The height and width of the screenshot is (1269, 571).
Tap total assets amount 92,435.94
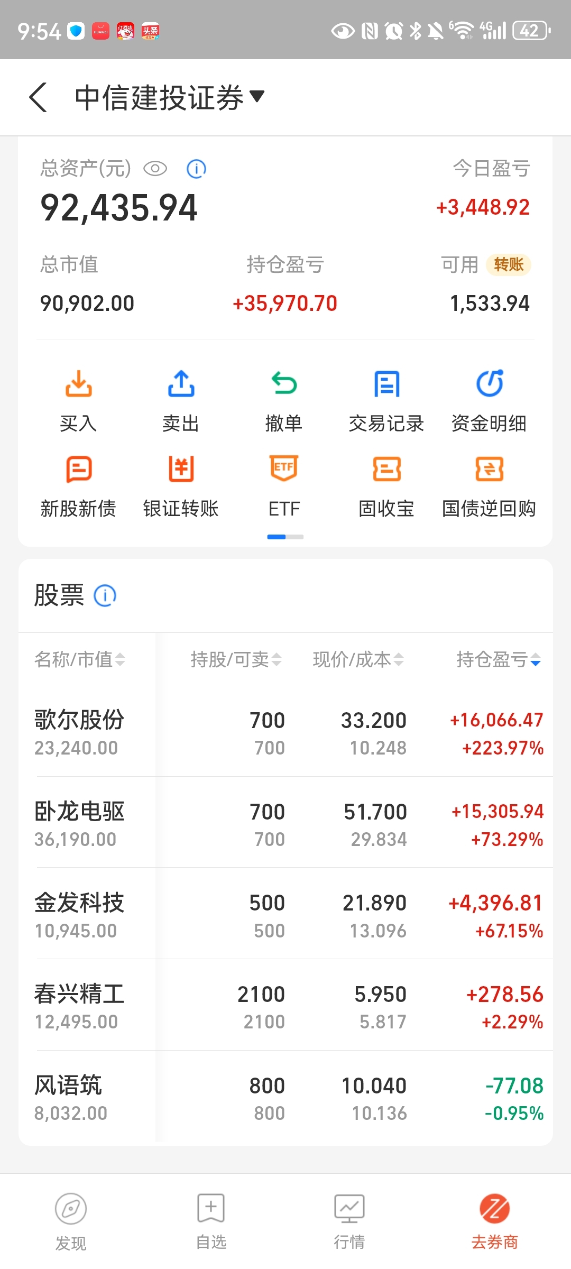[119, 208]
